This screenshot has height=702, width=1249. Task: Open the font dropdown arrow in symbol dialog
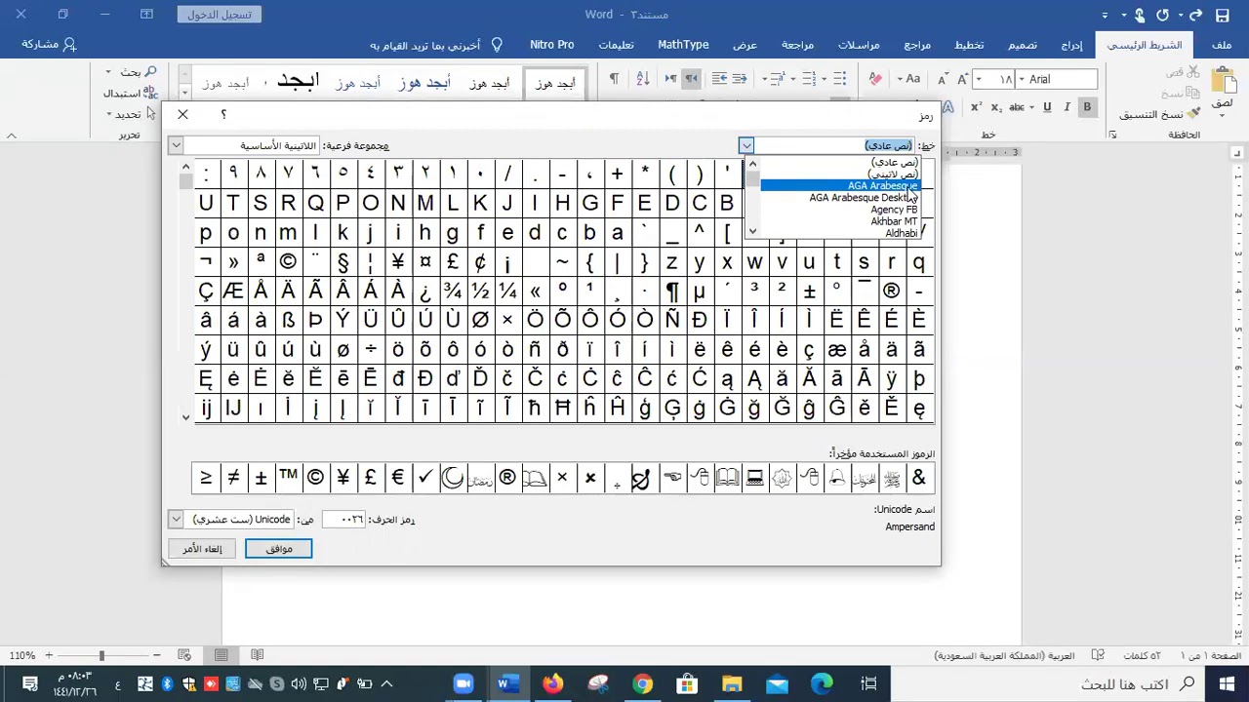tap(746, 145)
